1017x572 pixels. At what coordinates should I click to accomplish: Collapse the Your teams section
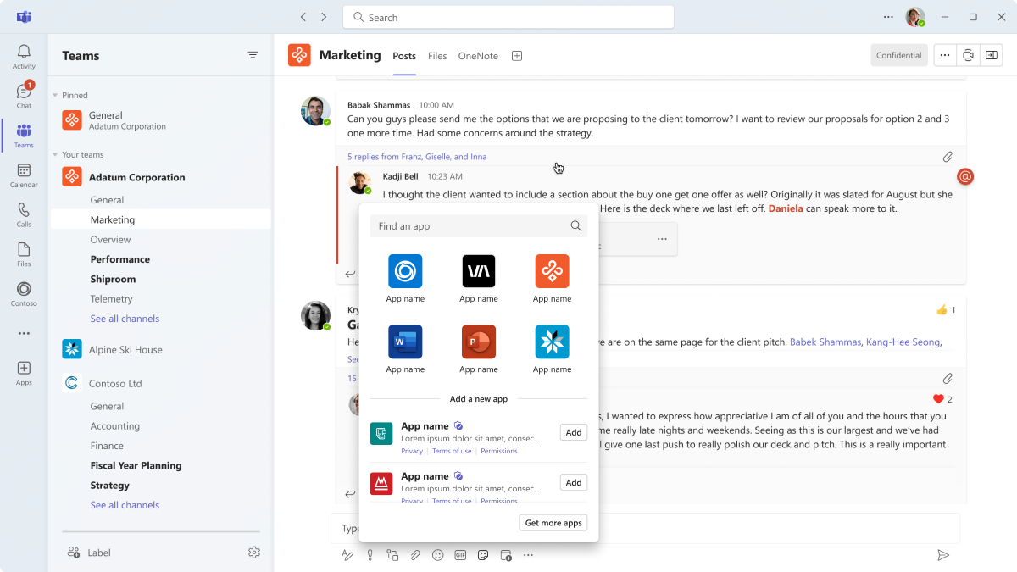56,154
